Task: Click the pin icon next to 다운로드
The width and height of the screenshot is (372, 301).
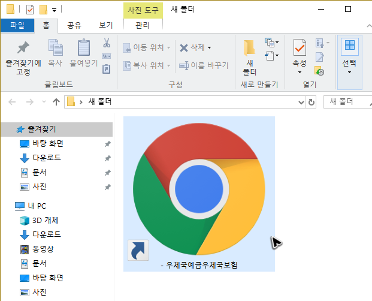Action: pyautogui.click(x=107, y=158)
